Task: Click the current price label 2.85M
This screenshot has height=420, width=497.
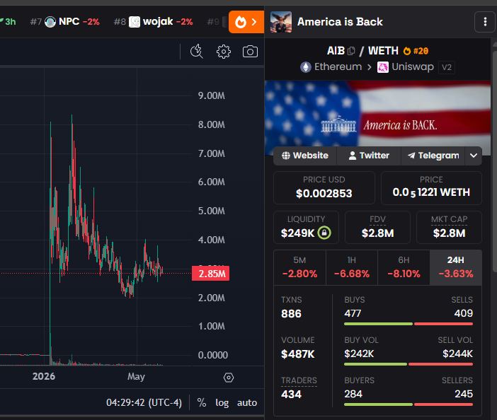Action: point(211,274)
